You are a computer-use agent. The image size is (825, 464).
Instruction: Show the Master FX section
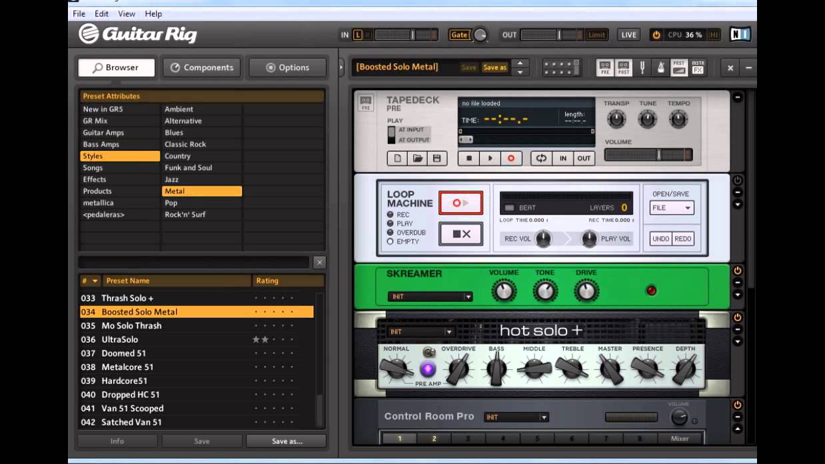pos(698,67)
